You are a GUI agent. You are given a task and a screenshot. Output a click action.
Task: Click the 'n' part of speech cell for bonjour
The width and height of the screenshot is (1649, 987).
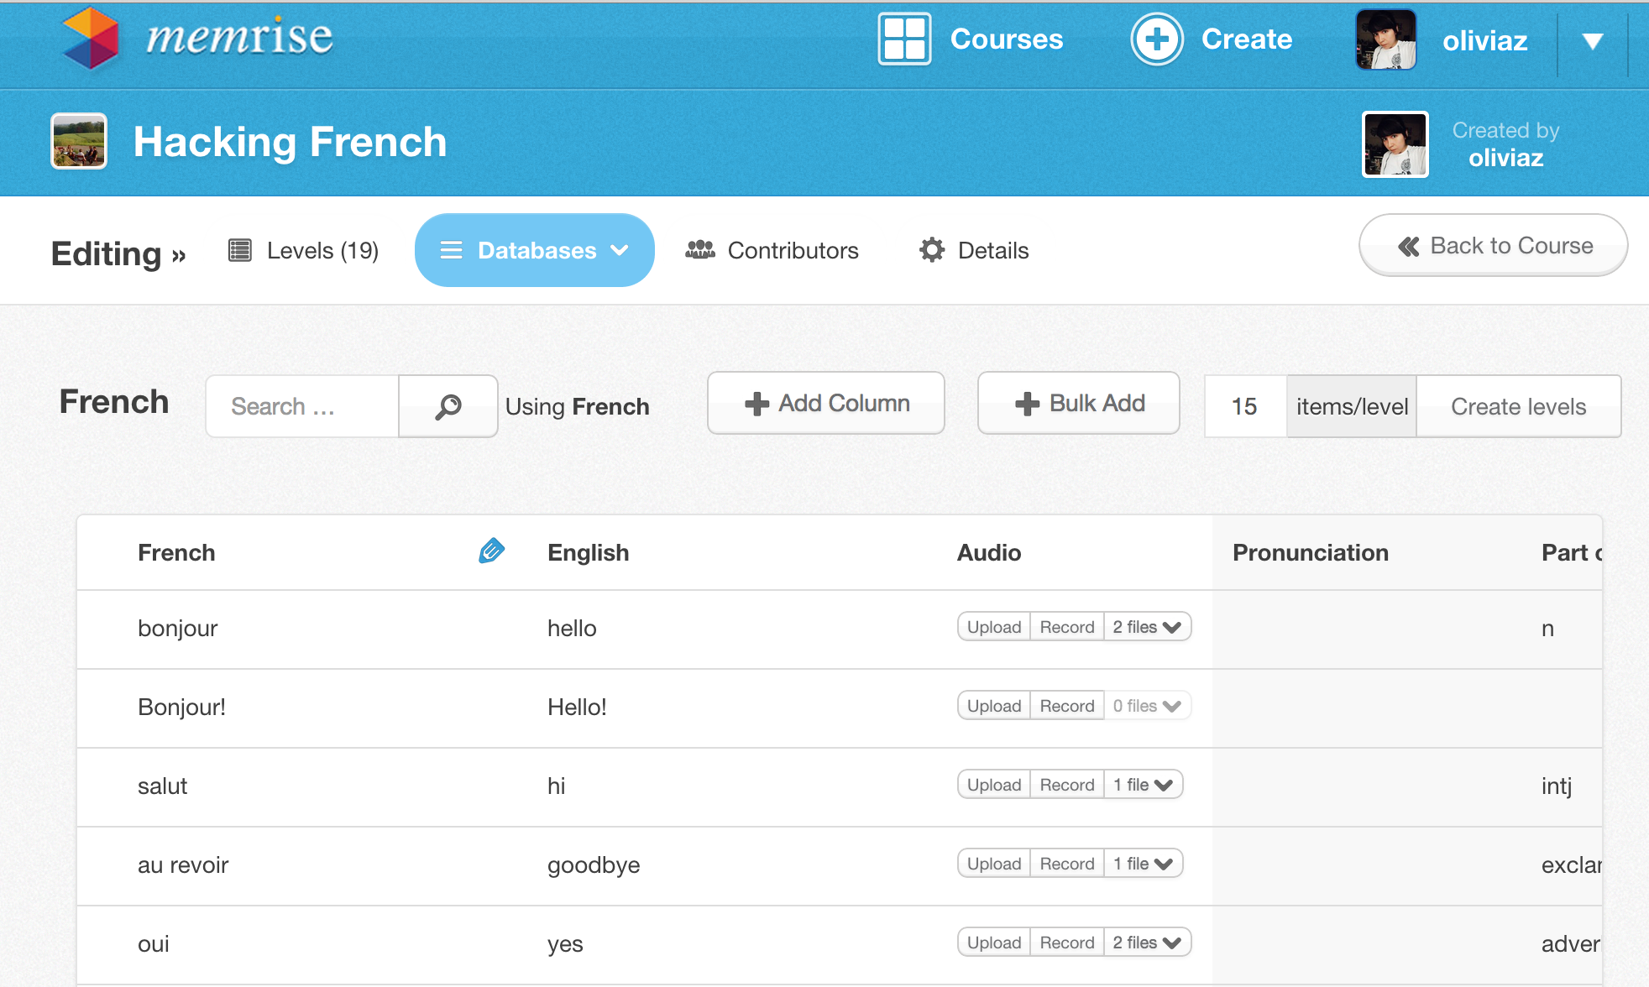pos(1547,629)
